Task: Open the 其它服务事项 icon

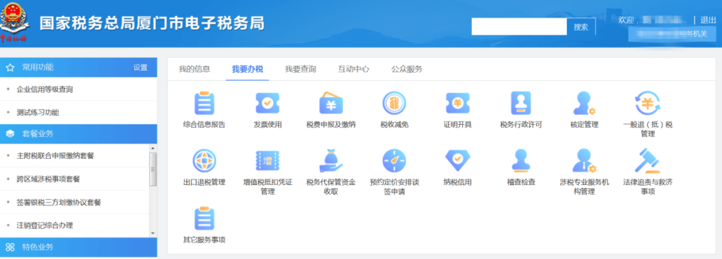Action: click(204, 218)
